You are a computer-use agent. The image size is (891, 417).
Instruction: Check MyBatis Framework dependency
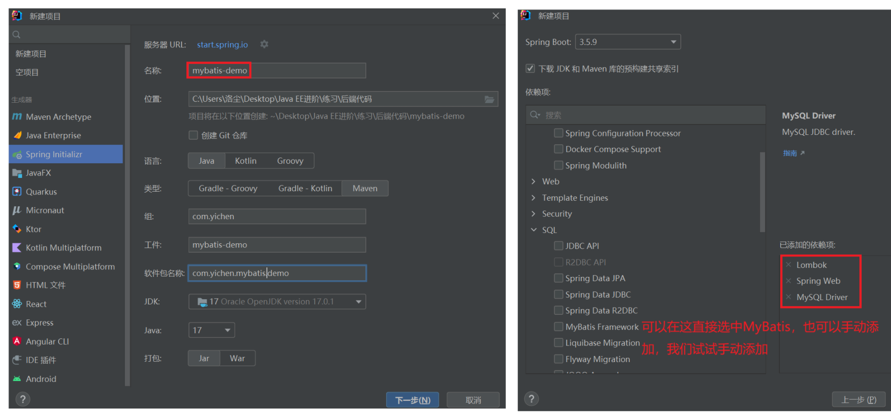(x=558, y=327)
